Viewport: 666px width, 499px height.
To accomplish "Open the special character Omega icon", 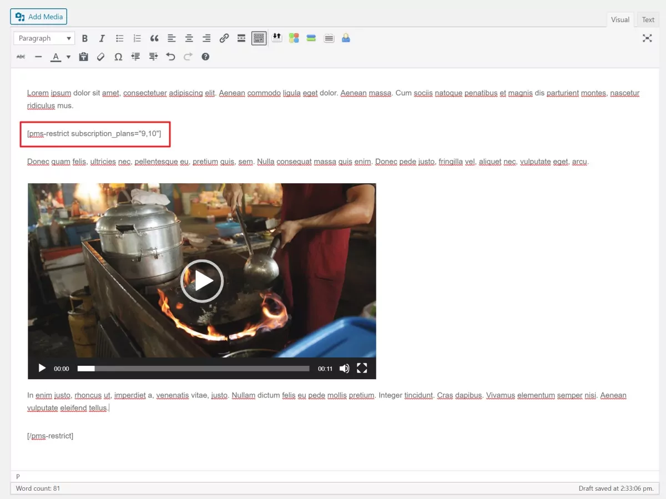I will click(x=118, y=57).
